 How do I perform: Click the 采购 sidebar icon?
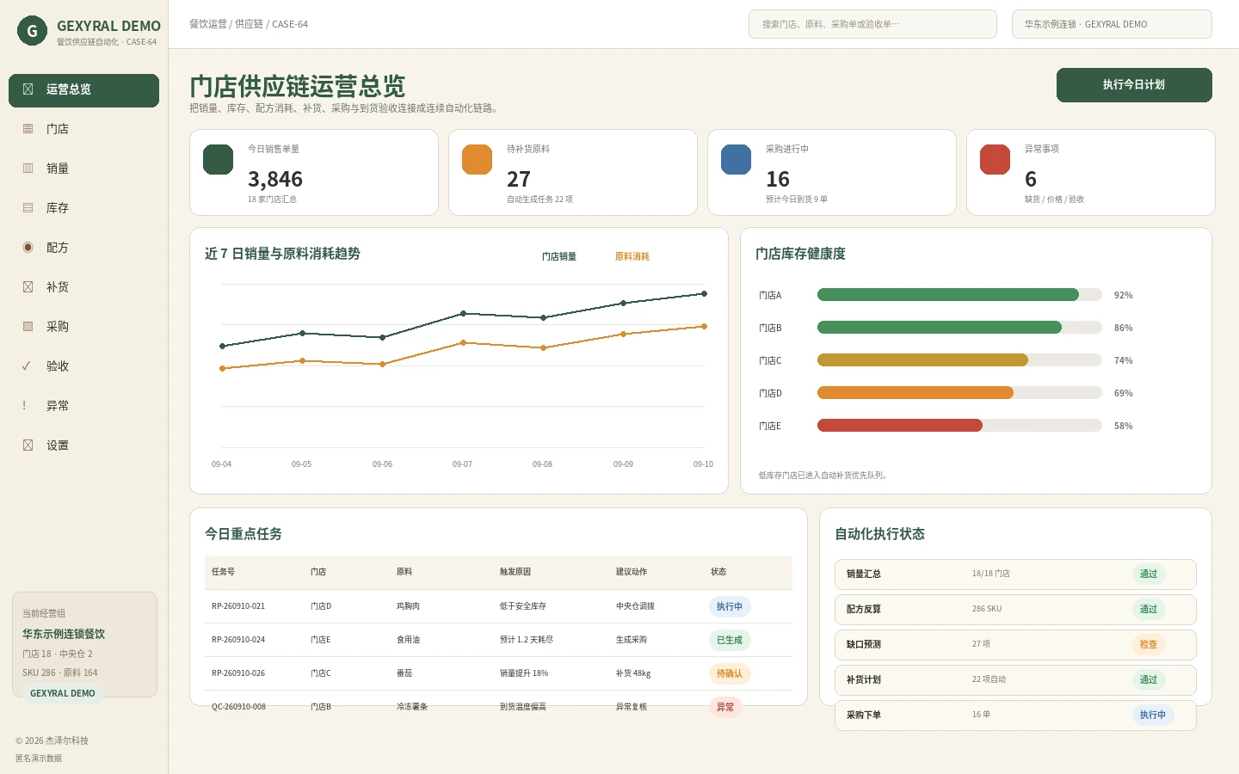[x=28, y=327]
